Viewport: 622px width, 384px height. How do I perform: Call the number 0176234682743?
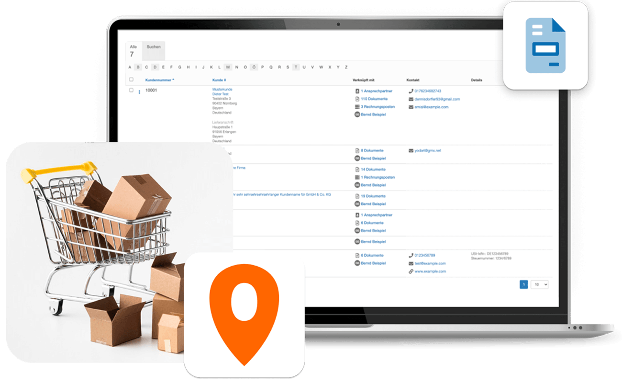click(x=428, y=91)
